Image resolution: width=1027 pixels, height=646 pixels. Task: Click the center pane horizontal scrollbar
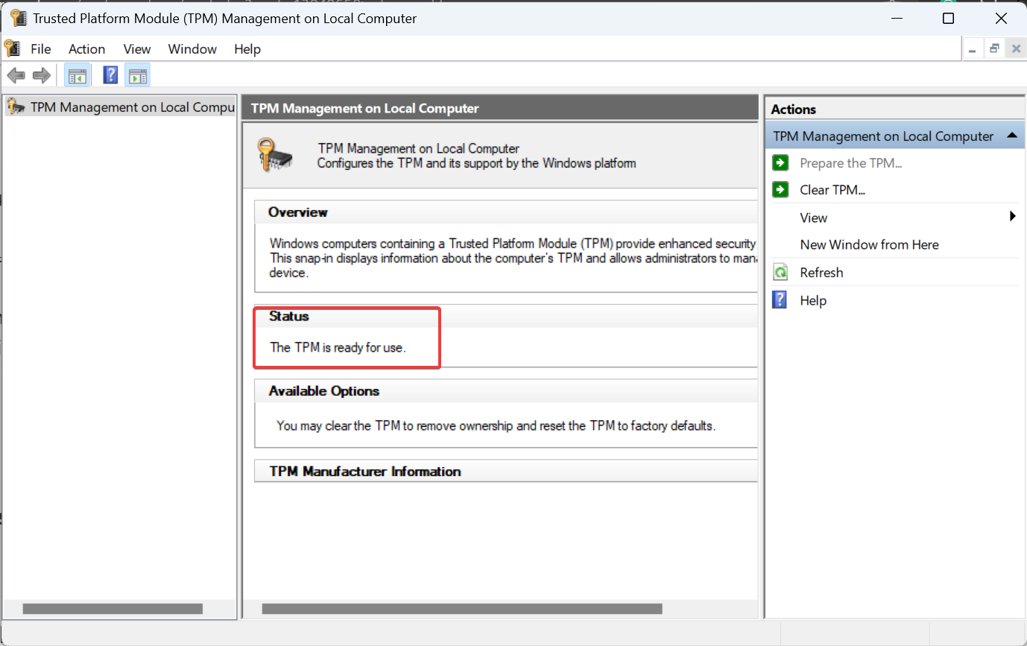pyautogui.click(x=462, y=609)
